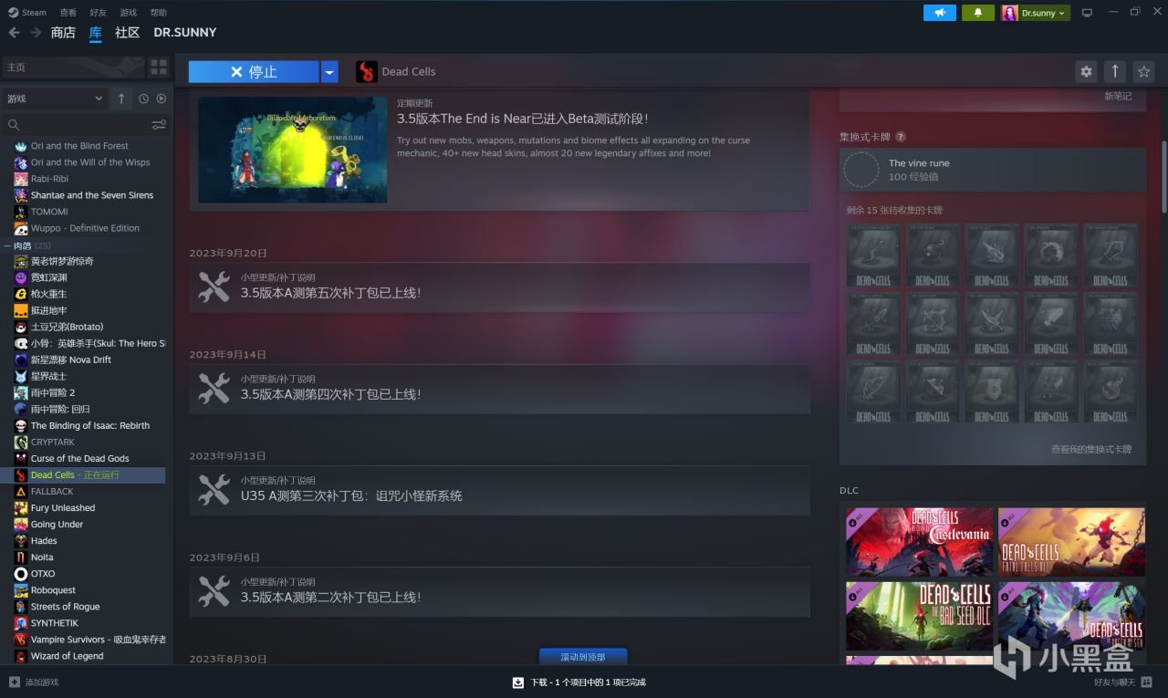Open the 游戏 category filter dropdown
This screenshot has height=698, width=1168.
[55, 99]
